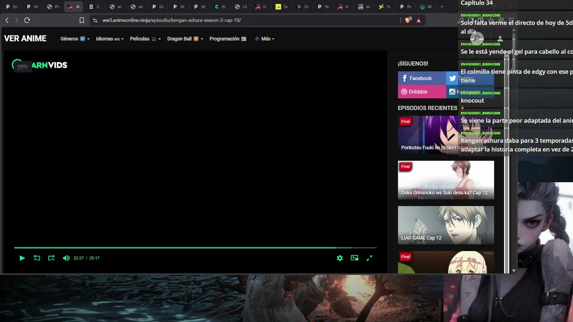
Task: Click the Instagram camera icon
Action: pyautogui.click(x=452, y=92)
